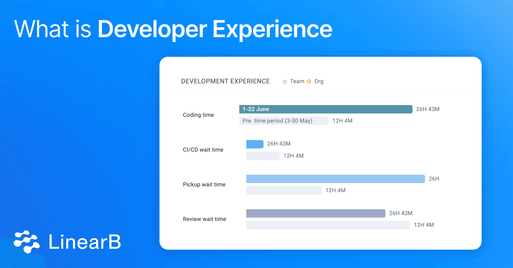Image resolution: width=513 pixels, height=268 pixels.
Task: Select the Review wait time bar
Action: pyautogui.click(x=316, y=213)
